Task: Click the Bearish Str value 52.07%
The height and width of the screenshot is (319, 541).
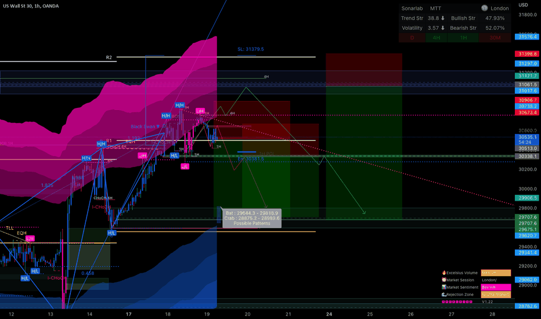Action: pos(495,28)
